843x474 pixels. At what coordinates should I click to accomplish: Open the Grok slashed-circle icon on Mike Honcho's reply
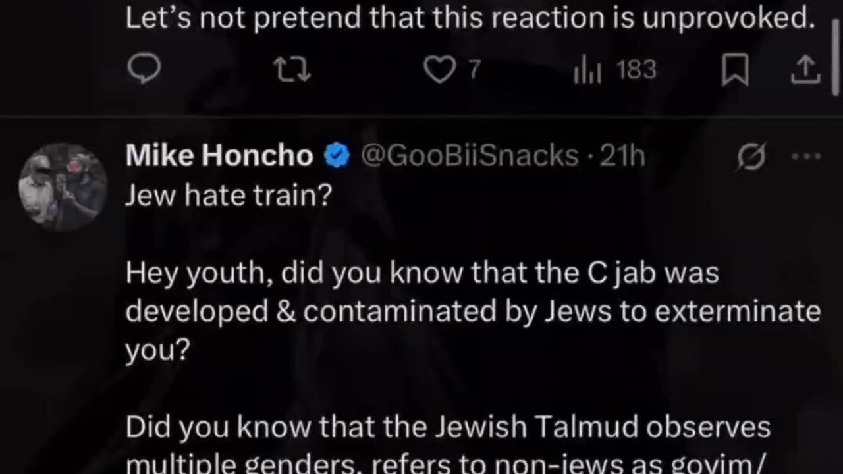coord(751,157)
